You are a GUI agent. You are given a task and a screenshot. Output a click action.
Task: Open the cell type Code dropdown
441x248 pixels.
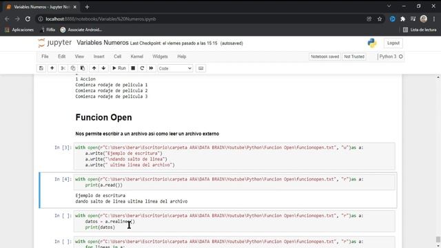pos(175,68)
